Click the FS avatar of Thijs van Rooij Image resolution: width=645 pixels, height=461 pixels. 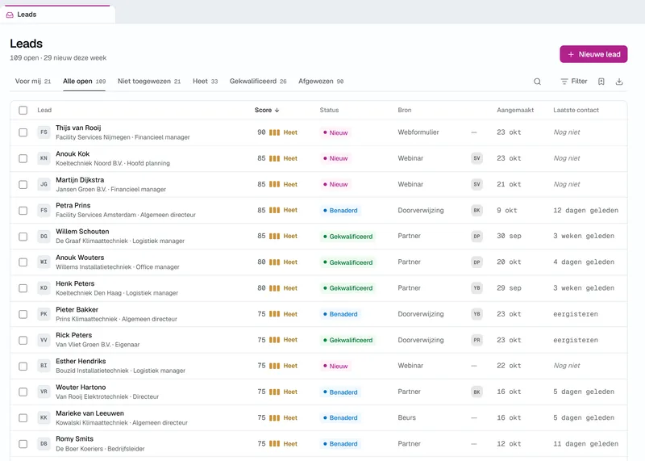(44, 132)
